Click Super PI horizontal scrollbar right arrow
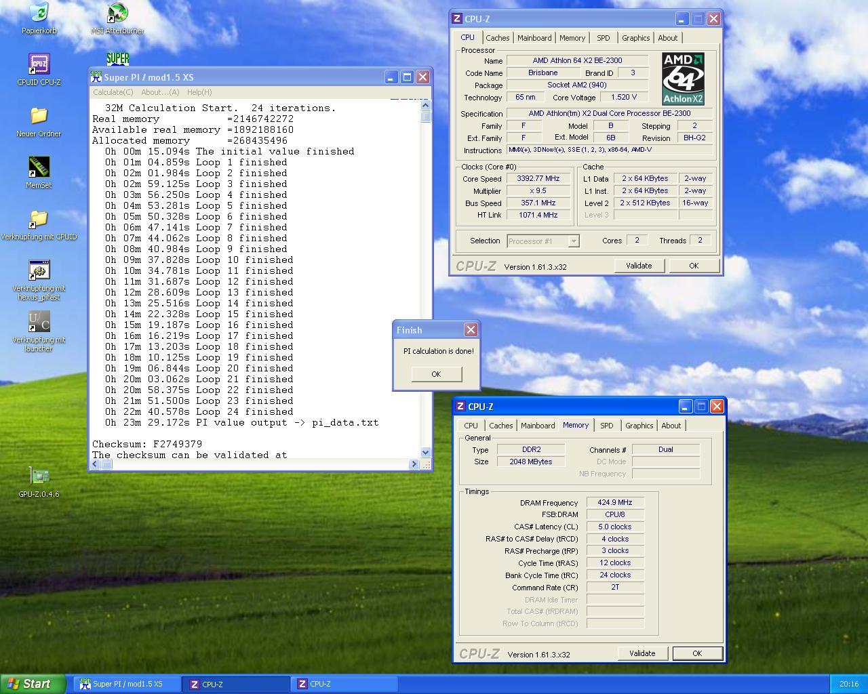Viewport: 868px width, 694px height. point(414,464)
